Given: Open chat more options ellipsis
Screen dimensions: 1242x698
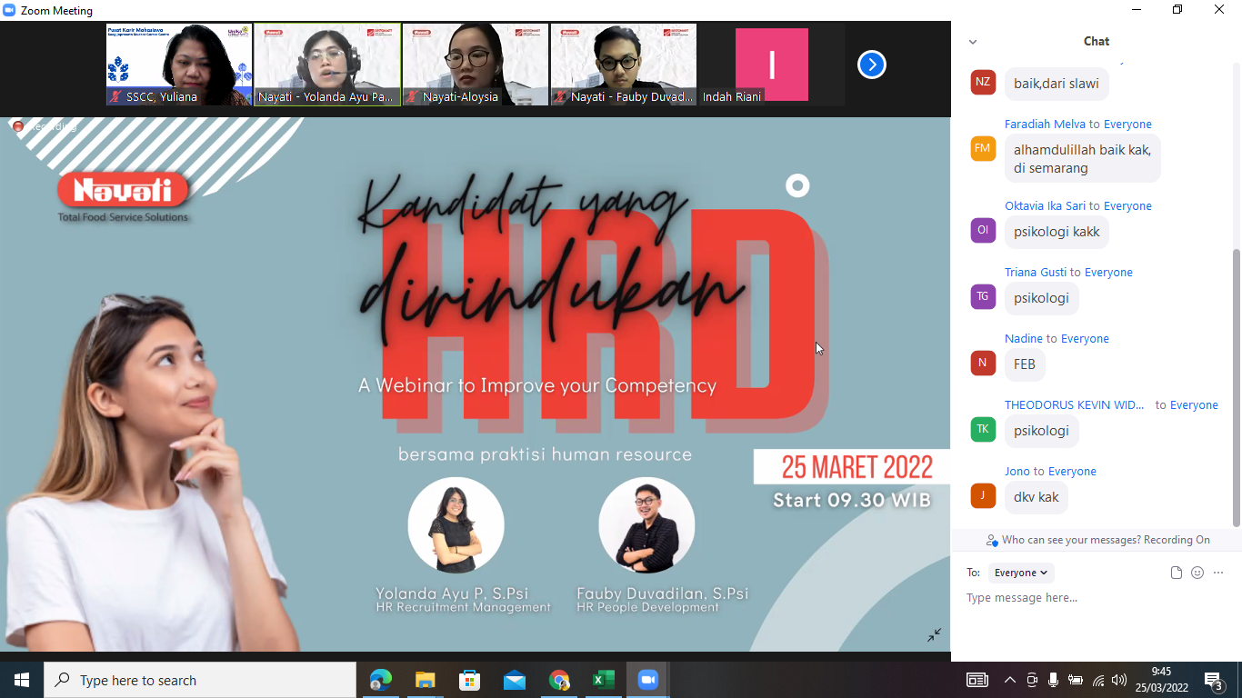Looking at the screenshot, I should (1218, 573).
